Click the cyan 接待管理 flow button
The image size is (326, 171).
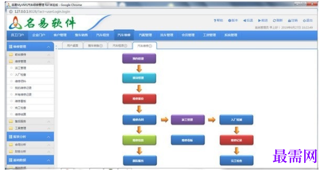pos(139,78)
